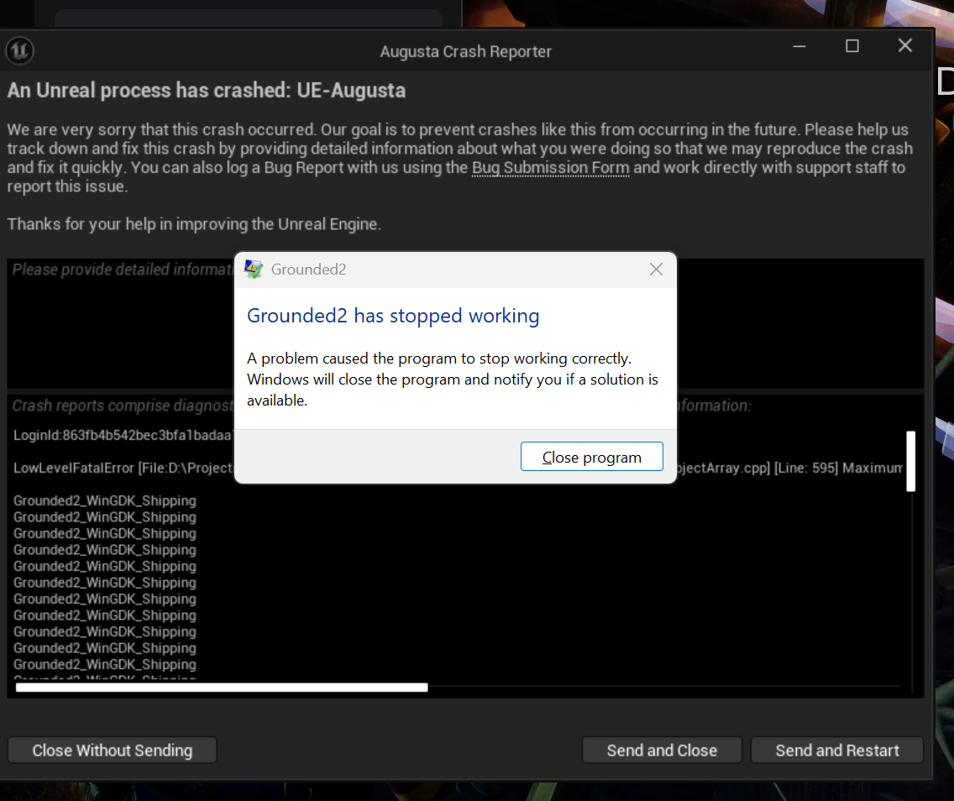Click the Unreal Engine logo icon
The width and height of the screenshot is (954, 801).
click(x=19, y=50)
